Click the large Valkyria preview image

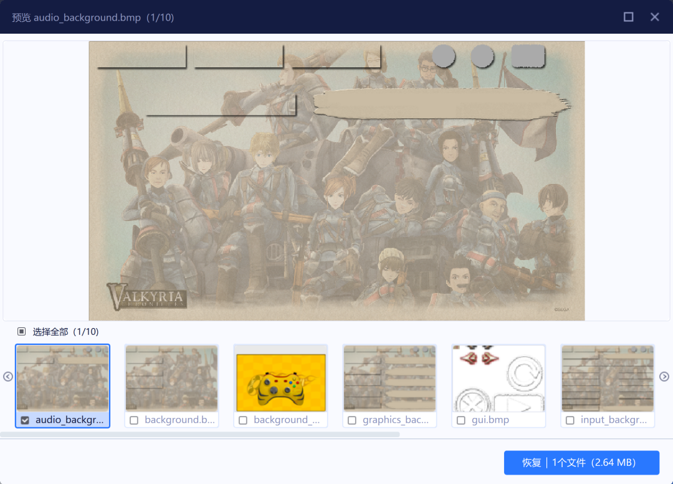[336, 181]
